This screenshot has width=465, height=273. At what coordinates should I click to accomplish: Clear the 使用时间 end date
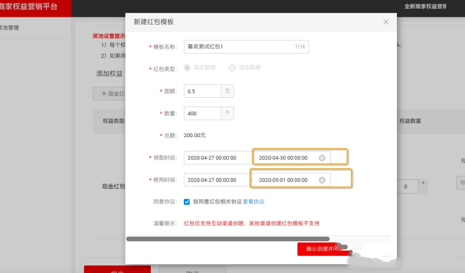pyautogui.click(x=322, y=180)
